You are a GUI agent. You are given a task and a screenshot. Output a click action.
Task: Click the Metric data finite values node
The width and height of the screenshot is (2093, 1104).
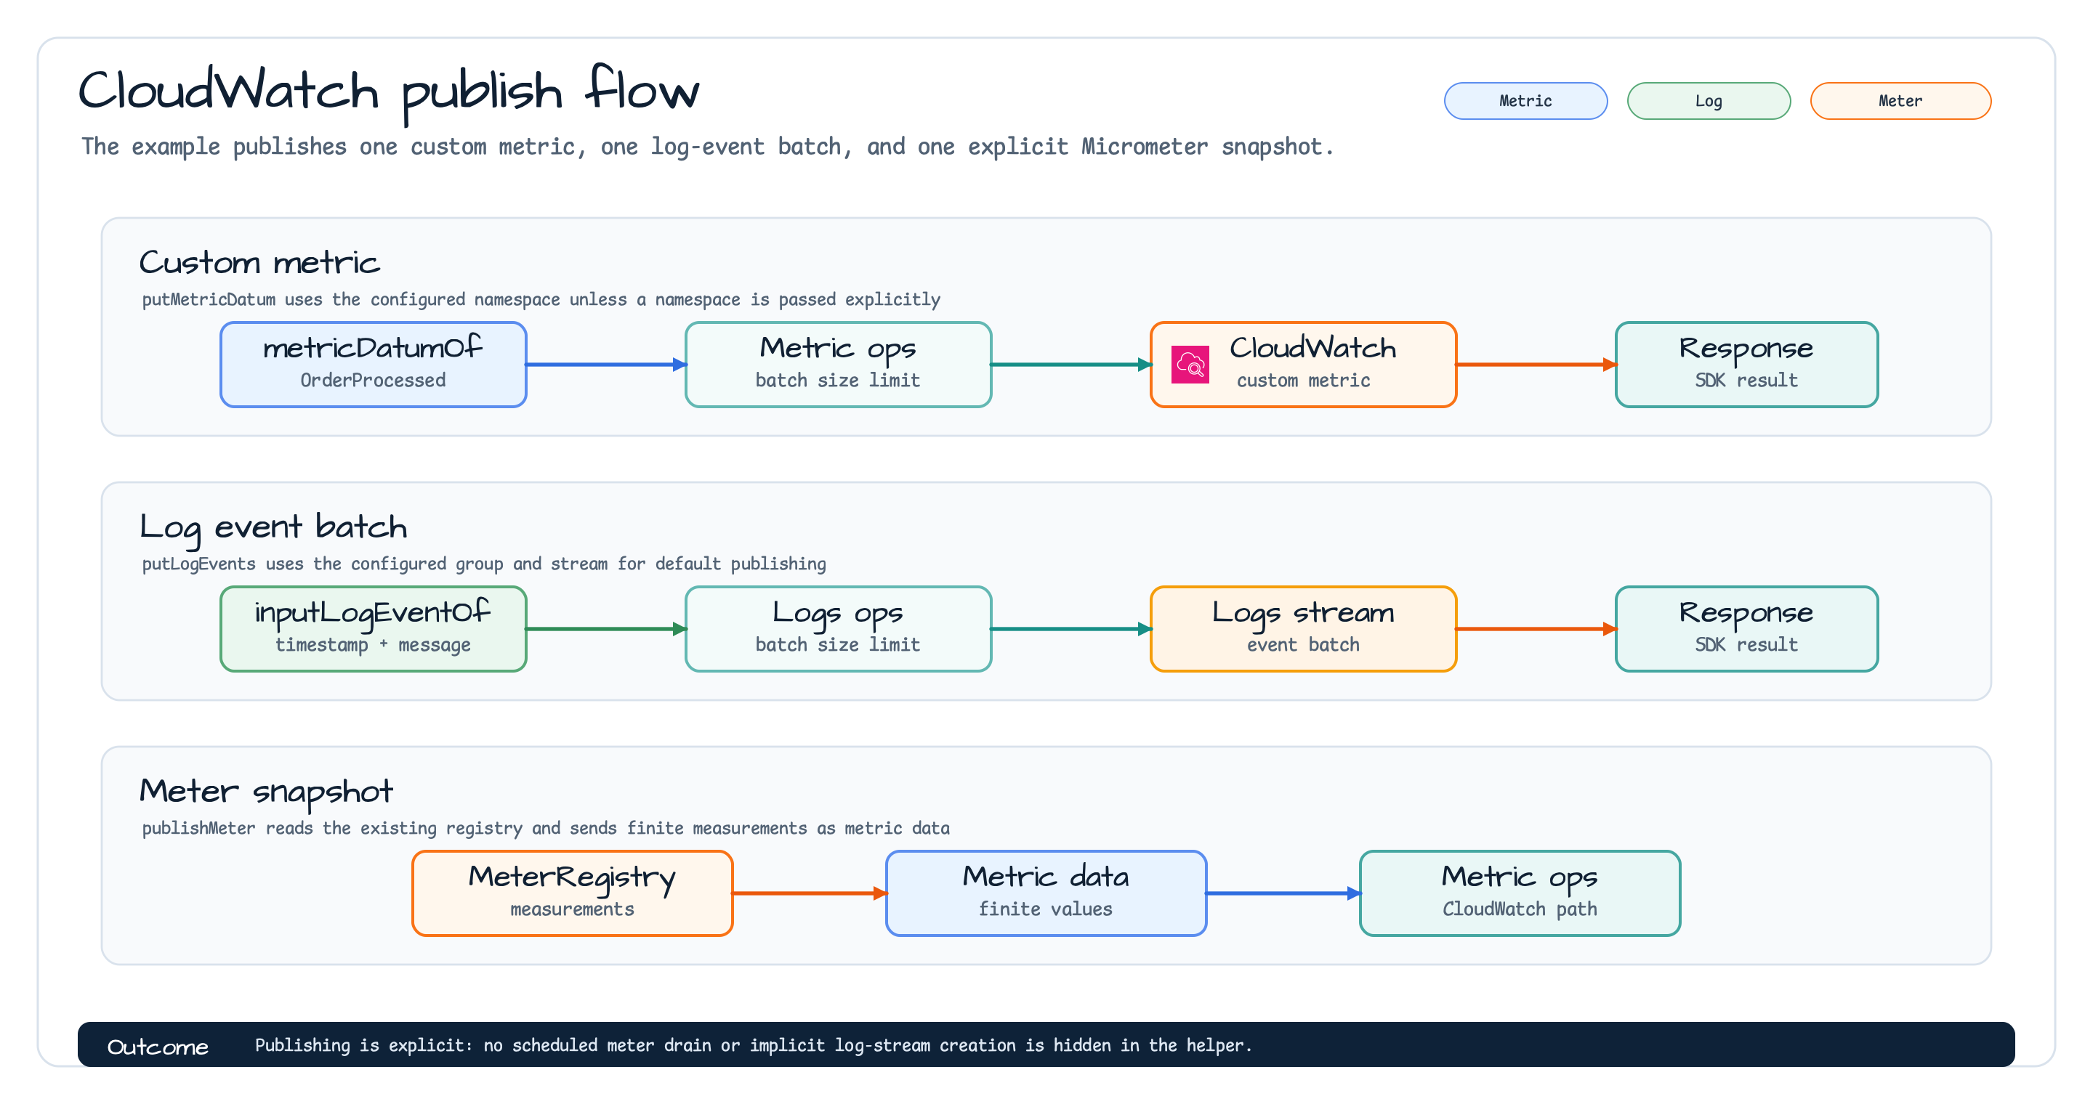[1046, 893]
